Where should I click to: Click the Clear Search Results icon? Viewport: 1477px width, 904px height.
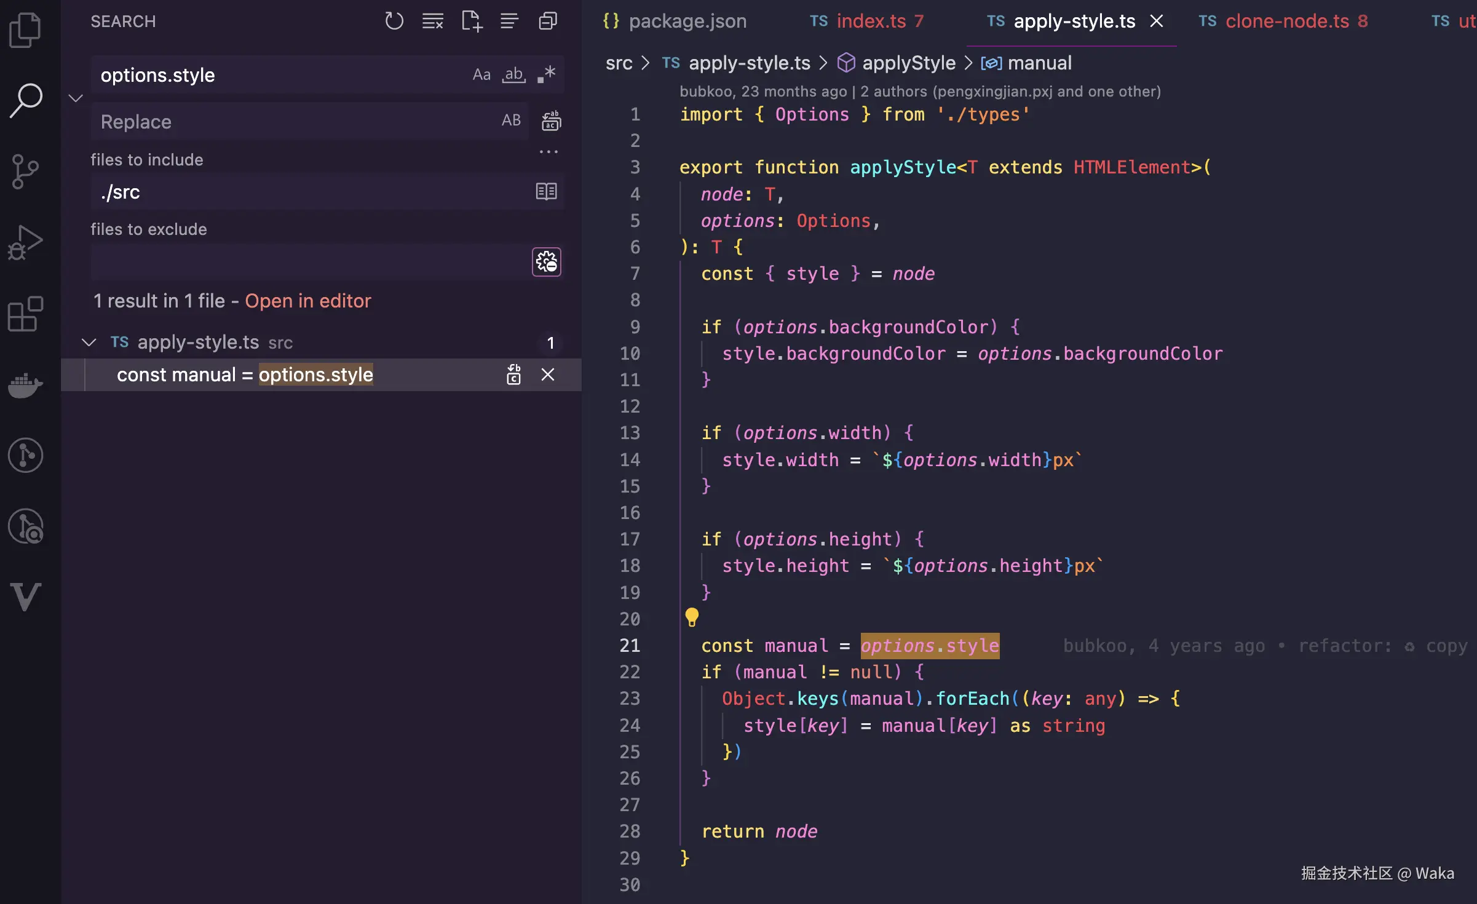[433, 22]
